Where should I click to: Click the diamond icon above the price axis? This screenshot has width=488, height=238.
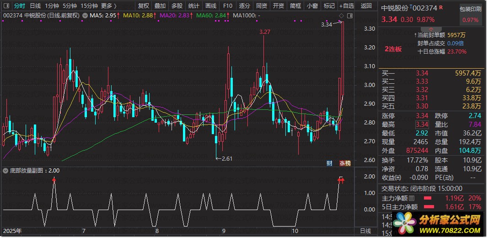tap(341, 16)
